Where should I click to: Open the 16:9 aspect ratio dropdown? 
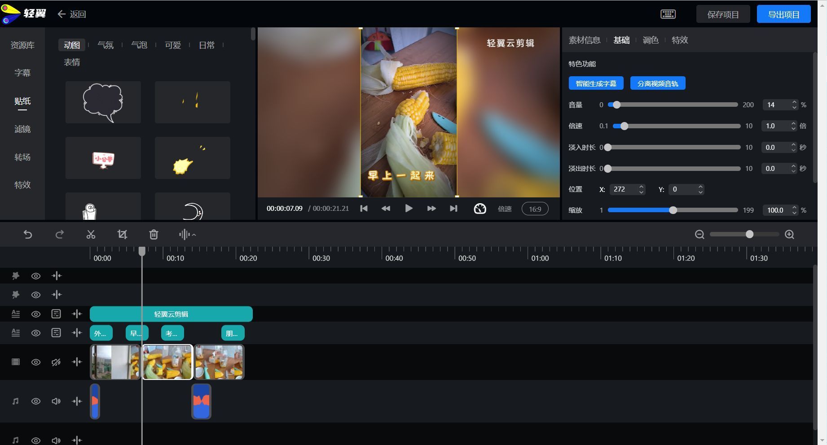coord(534,209)
